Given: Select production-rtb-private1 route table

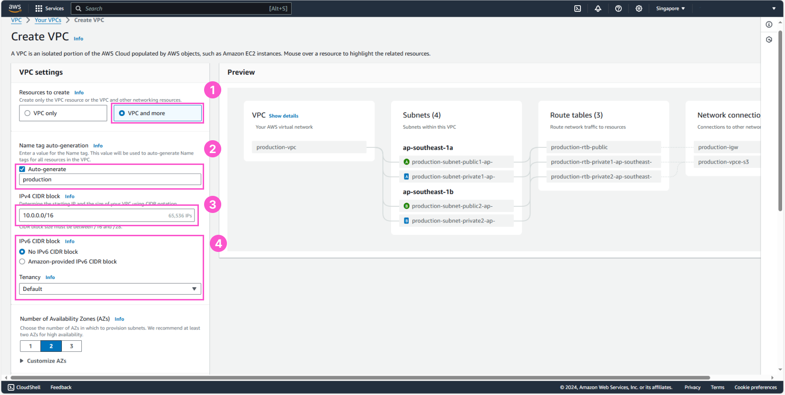Looking at the screenshot, I should pyautogui.click(x=604, y=162).
